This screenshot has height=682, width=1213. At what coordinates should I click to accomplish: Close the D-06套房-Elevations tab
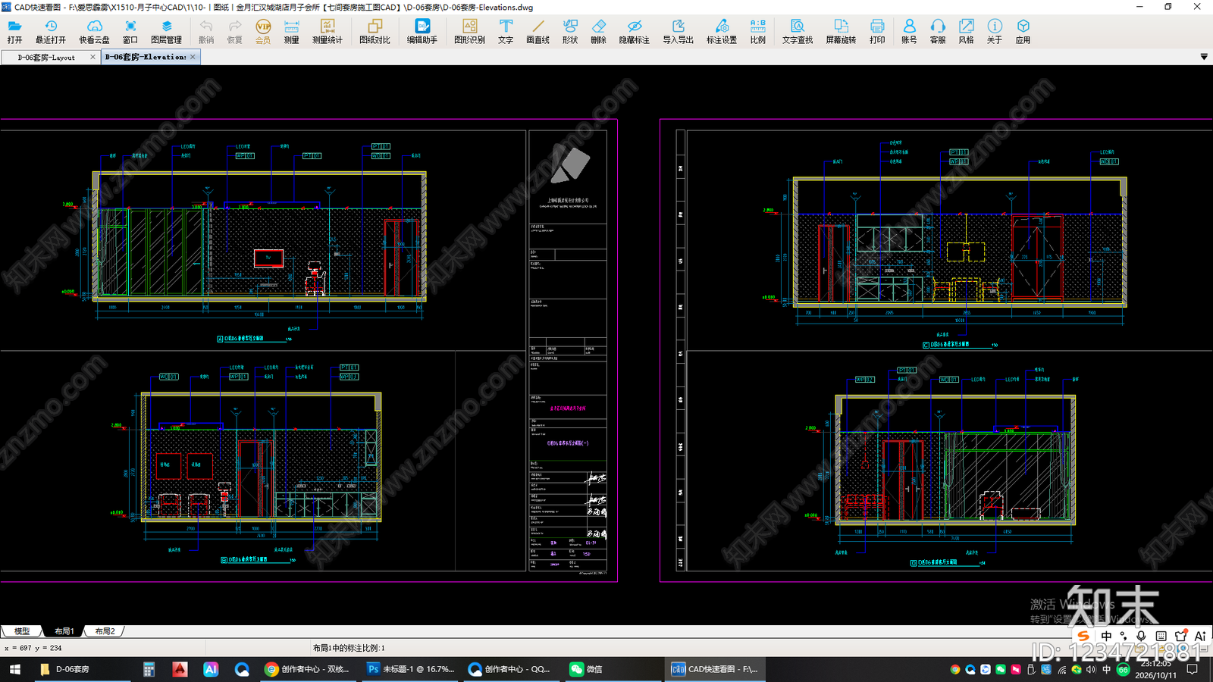point(193,57)
